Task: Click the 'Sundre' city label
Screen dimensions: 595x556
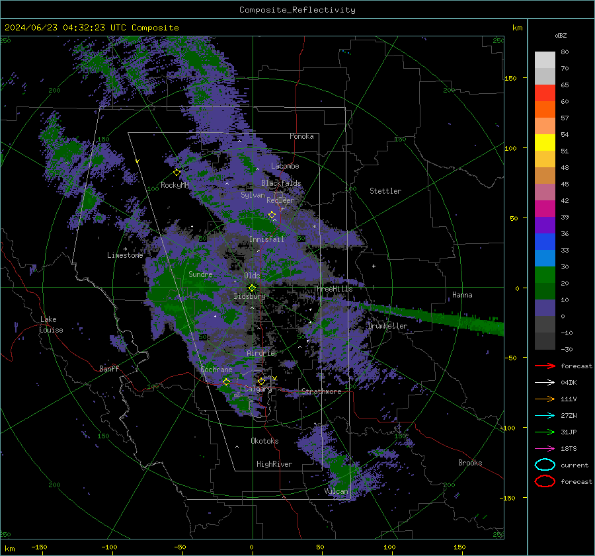Action: click(x=200, y=274)
